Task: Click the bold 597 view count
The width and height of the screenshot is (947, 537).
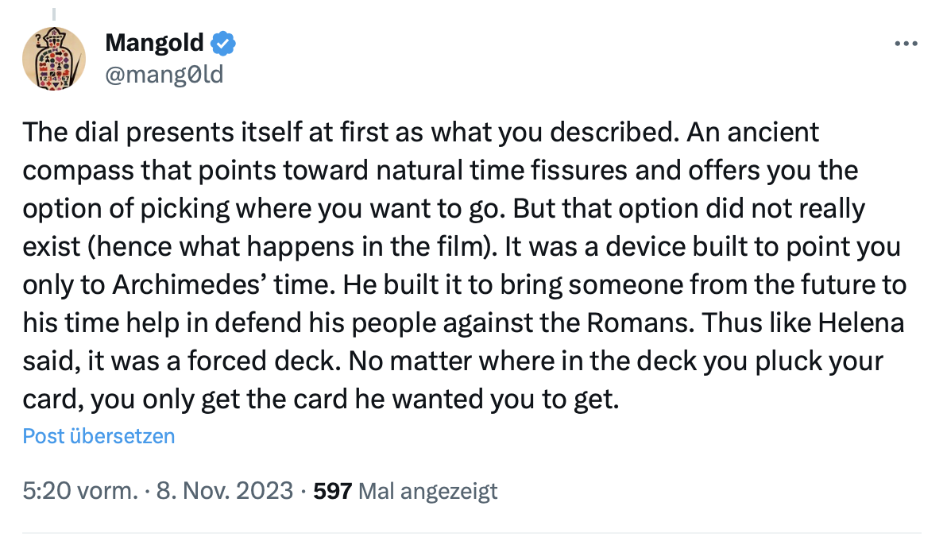Action: [333, 491]
